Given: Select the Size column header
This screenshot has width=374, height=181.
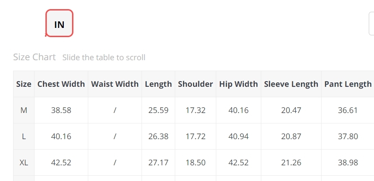Looking at the screenshot, I should [x=24, y=84].
